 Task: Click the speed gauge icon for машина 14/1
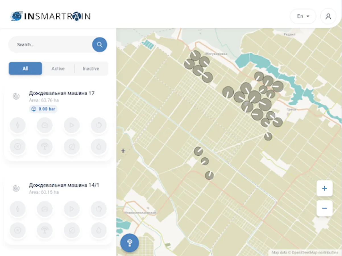[x=45, y=209]
